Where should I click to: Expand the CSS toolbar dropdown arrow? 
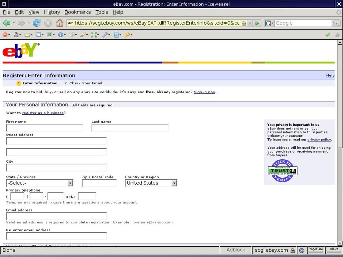(x=31, y=35)
